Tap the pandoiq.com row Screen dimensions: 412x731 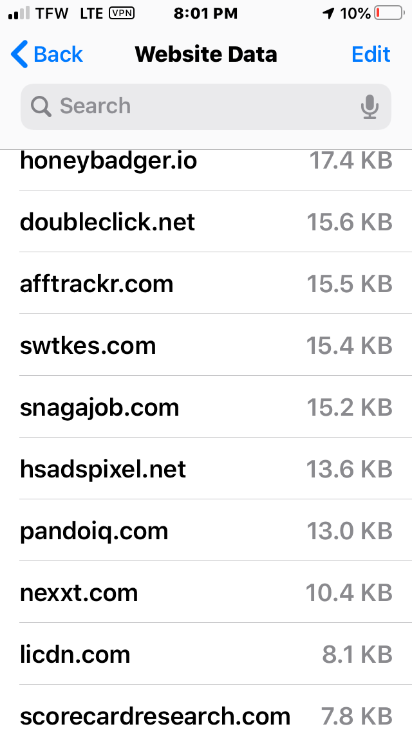pyautogui.click(x=206, y=530)
